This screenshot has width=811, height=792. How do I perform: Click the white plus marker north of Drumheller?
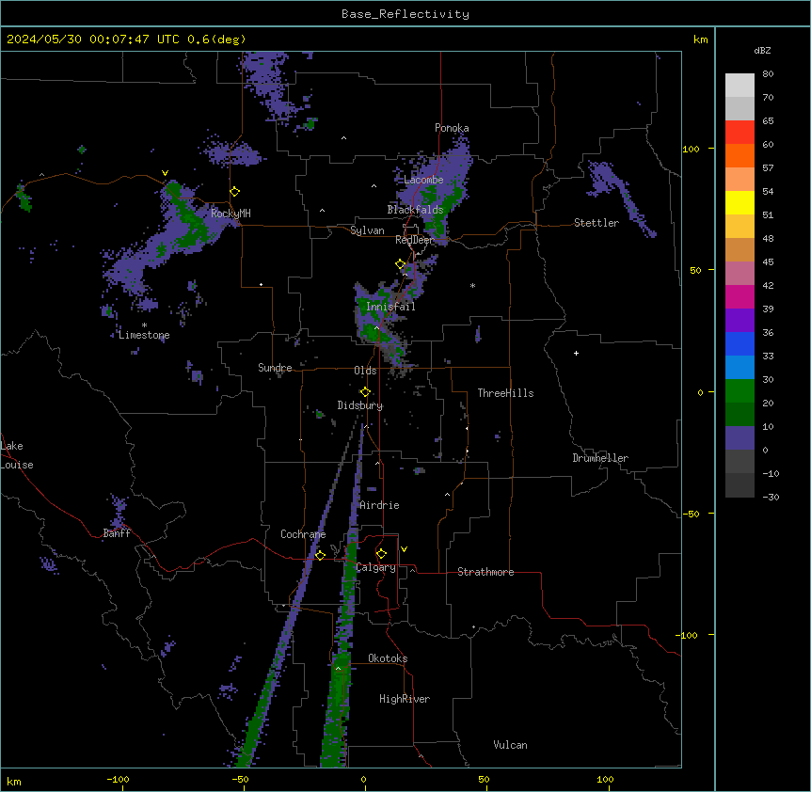pos(576,353)
